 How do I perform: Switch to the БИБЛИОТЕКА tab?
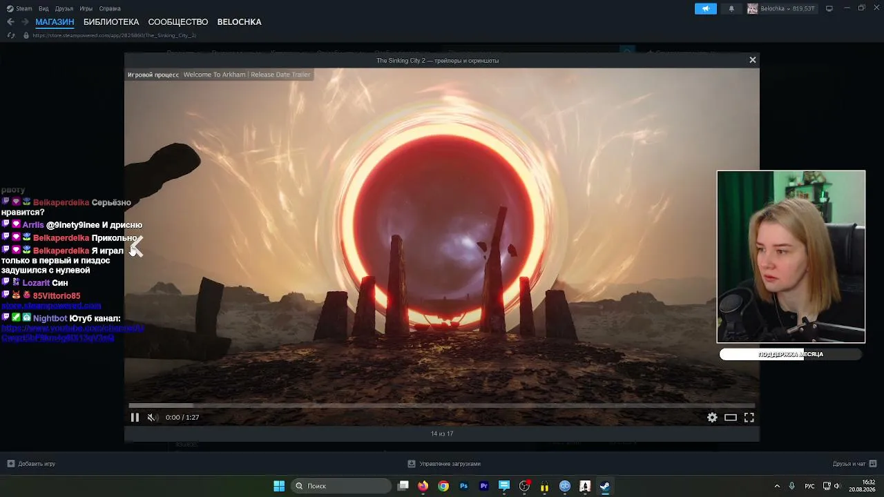pyautogui.click(x=111, y=22)
